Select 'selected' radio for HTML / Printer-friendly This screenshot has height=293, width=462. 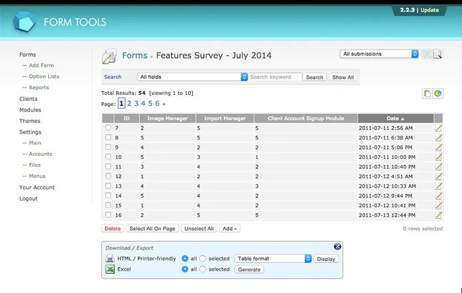pos(203,259)
